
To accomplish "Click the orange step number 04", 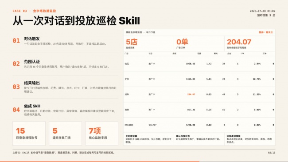I will pyautogui.click(x=16, y=110).
